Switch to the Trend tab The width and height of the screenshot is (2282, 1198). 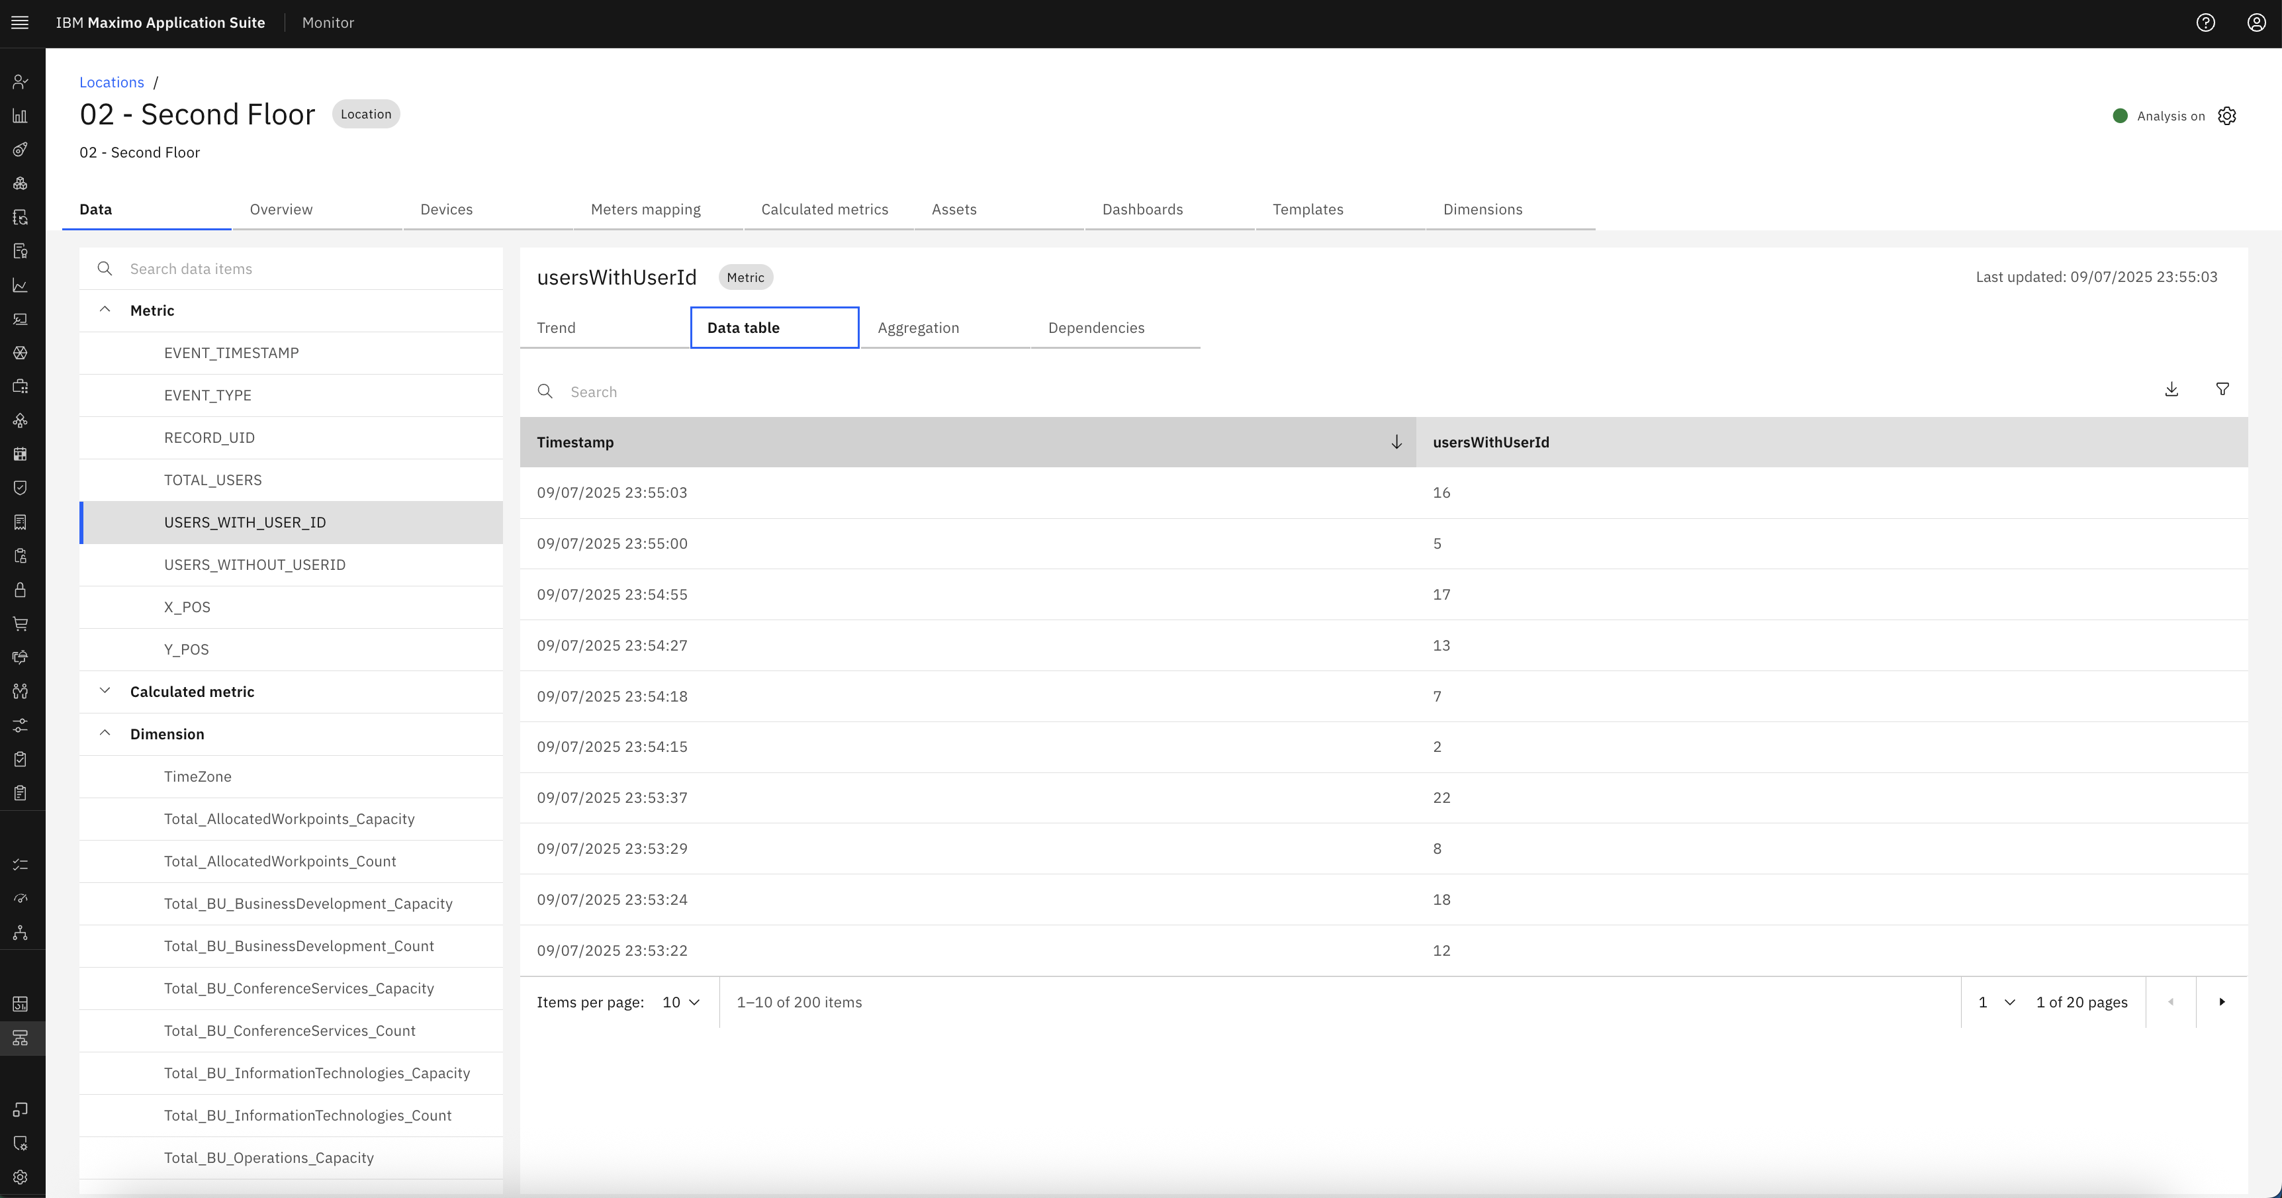[x=604, y=328]
